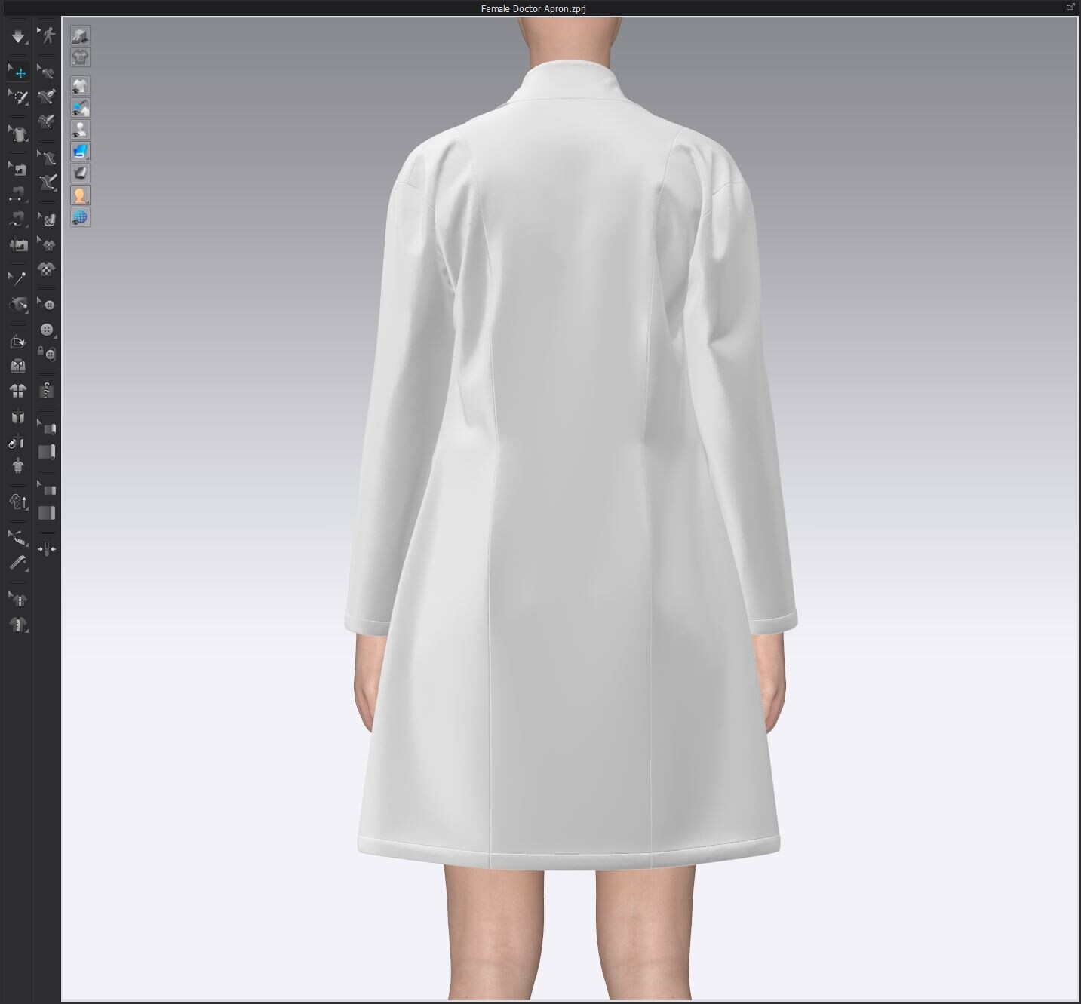Click the Female Doctor Apron.zprj title tab
The height and width of the screenshot is (1004, 1081).
pos(532,10)
